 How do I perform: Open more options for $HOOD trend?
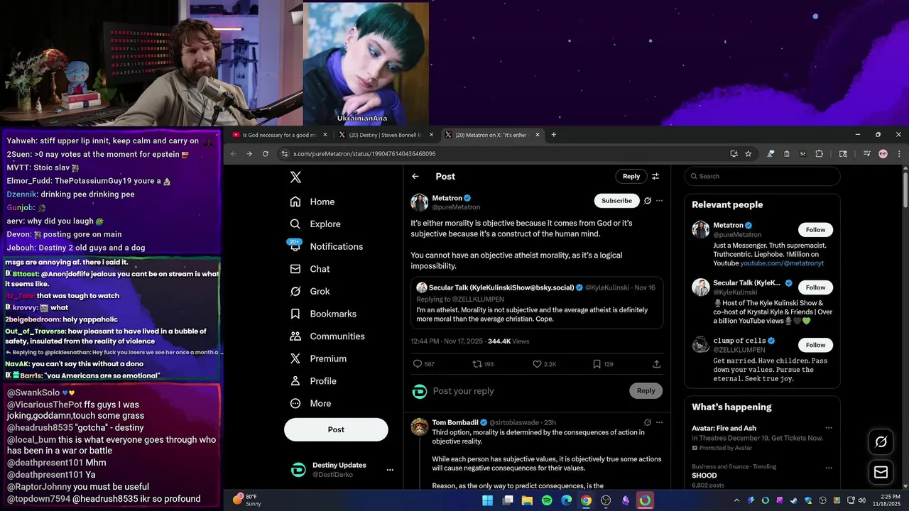pos(828,467)
